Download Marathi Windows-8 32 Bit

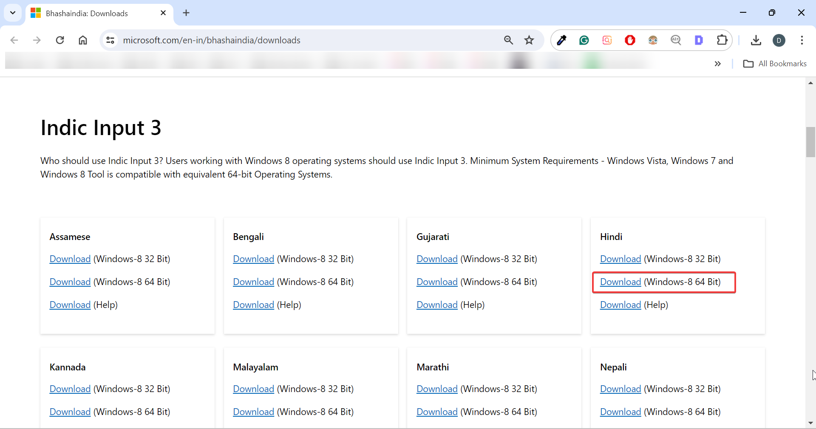point(437,389)
